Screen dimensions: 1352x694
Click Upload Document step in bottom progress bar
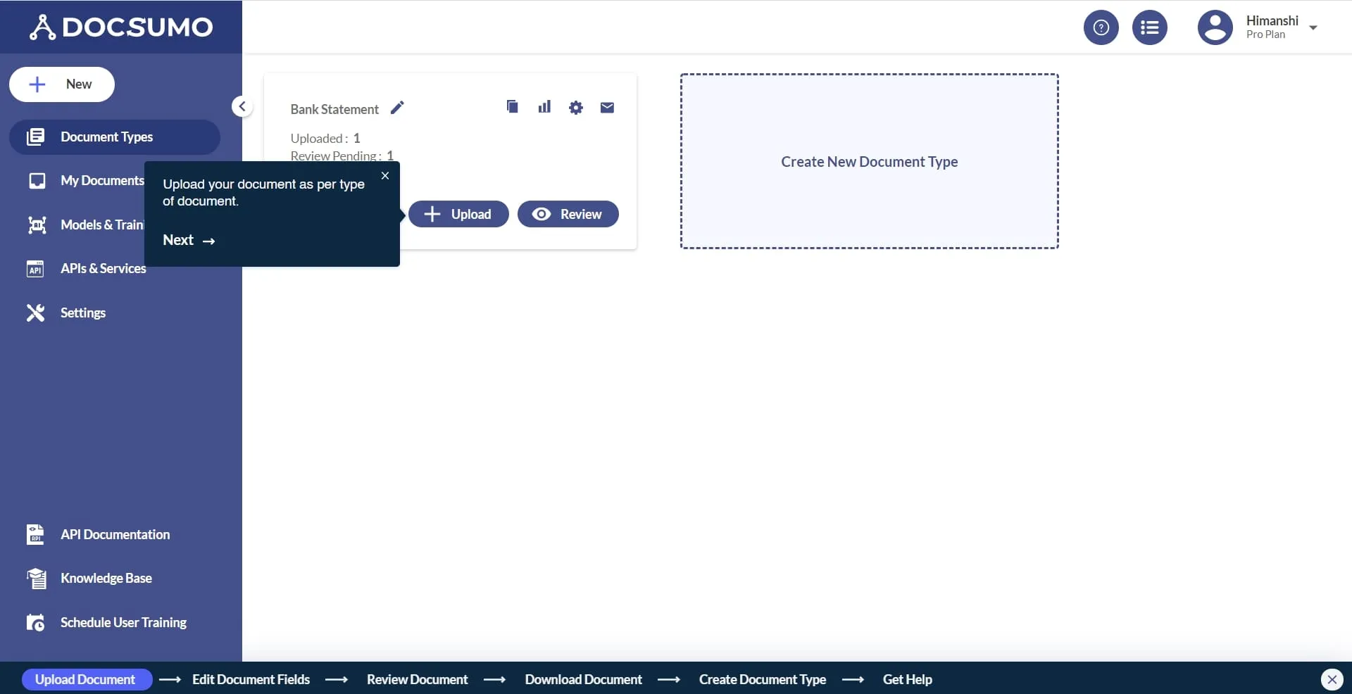tap(87, 679)
